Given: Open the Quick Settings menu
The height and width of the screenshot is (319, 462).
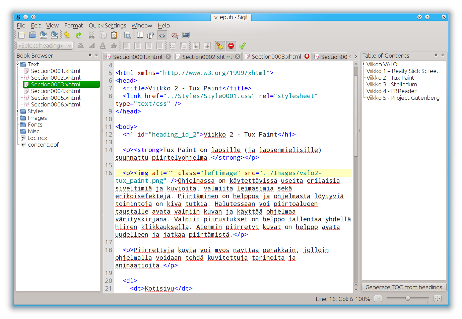Looking at the screenshot, I should [x=107, y=25].
